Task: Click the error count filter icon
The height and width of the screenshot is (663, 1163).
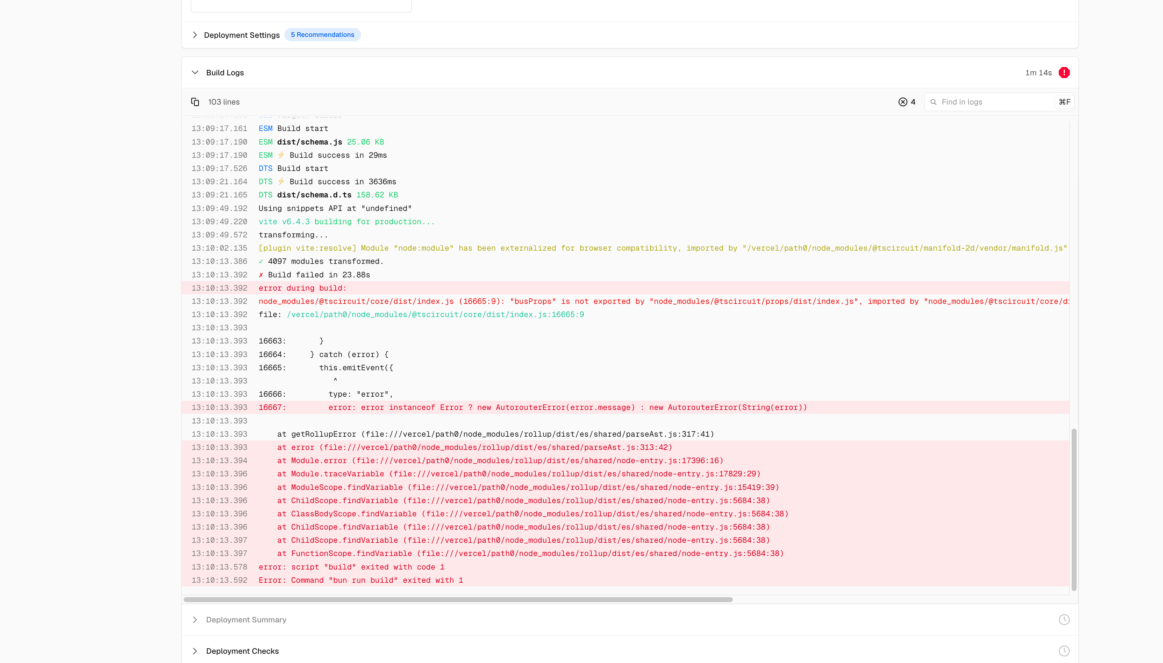Action: tap(903, 102)
